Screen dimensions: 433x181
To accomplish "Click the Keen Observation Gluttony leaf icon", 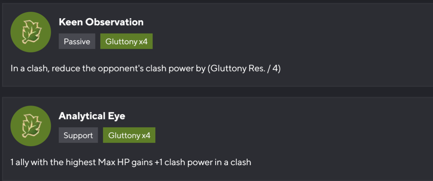I will pyautogui.click(x=31, y=32).
